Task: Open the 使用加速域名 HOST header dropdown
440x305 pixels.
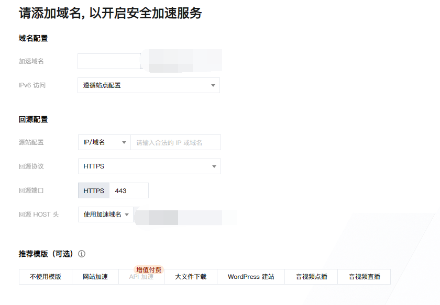Action: coord(105,214)
